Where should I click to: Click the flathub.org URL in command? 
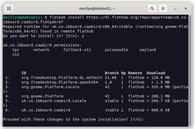[x=137, y=17]
